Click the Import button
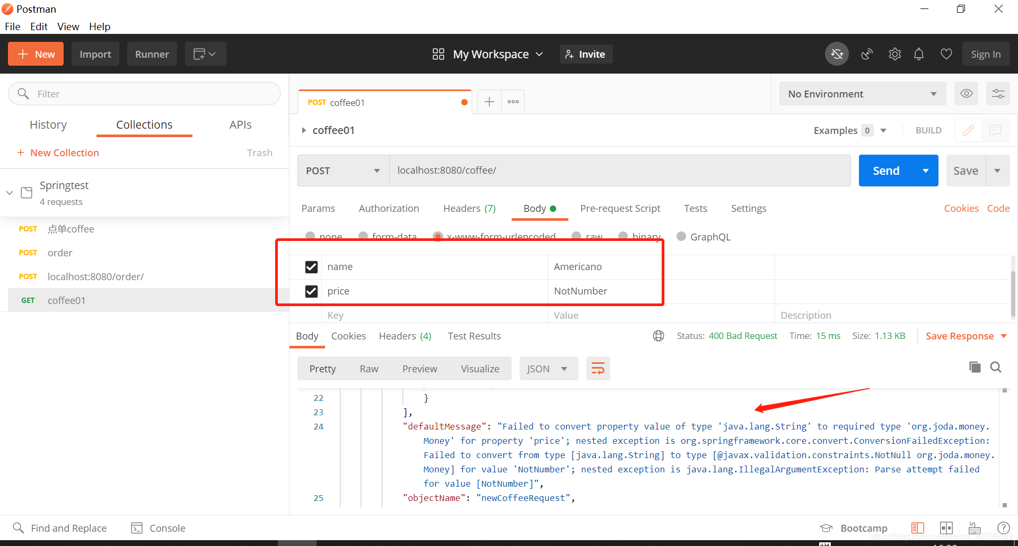Image resolution: width=1018 pixels, height=546 pixels. click(95, 54)
